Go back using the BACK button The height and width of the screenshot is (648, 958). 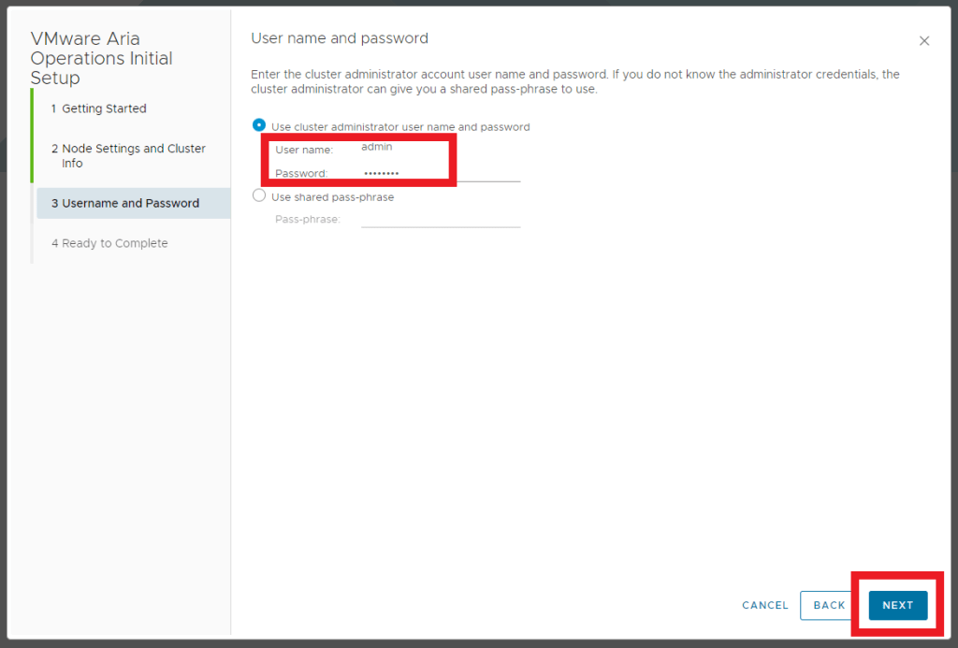tap(829, 605)
